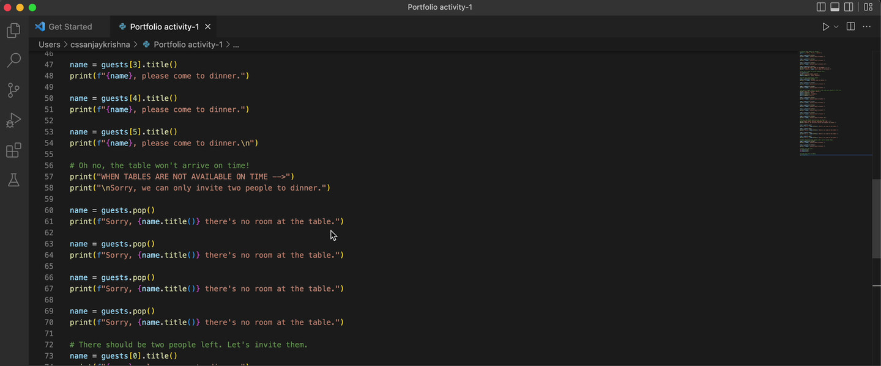Open the Extensions view
Image resolution: width=881 pixels, height=366 pixels.
point(13,150)
